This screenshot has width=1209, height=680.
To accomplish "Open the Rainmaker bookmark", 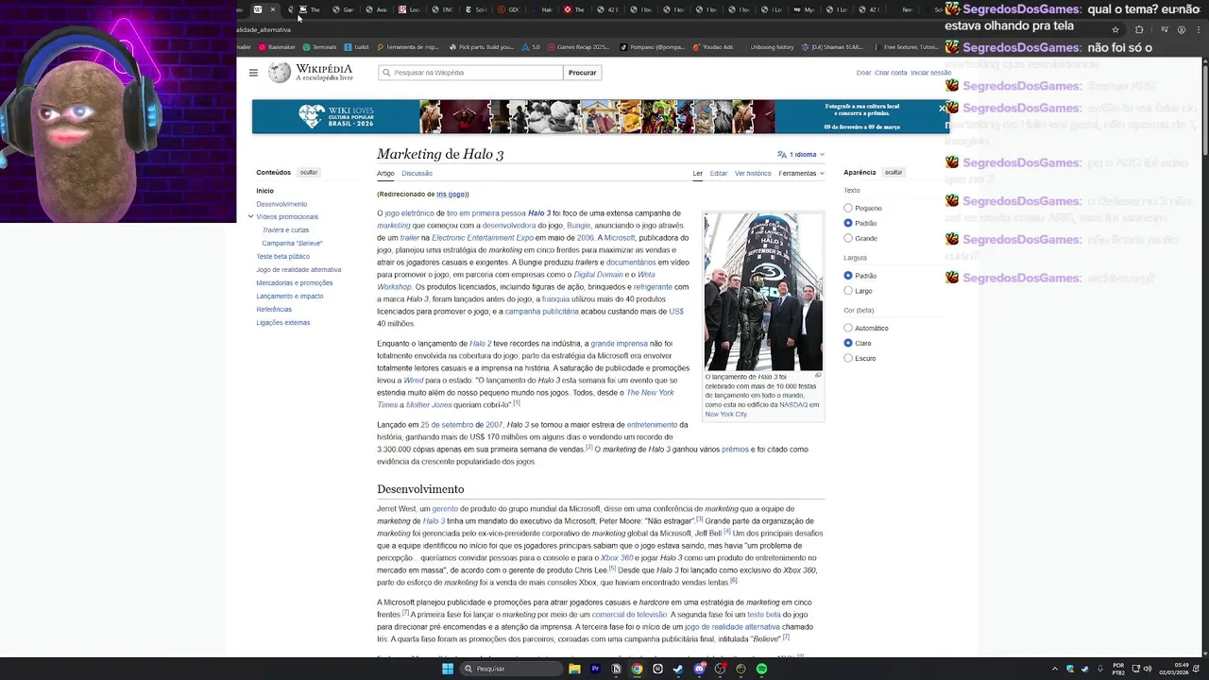I will (x=277, y=47).
